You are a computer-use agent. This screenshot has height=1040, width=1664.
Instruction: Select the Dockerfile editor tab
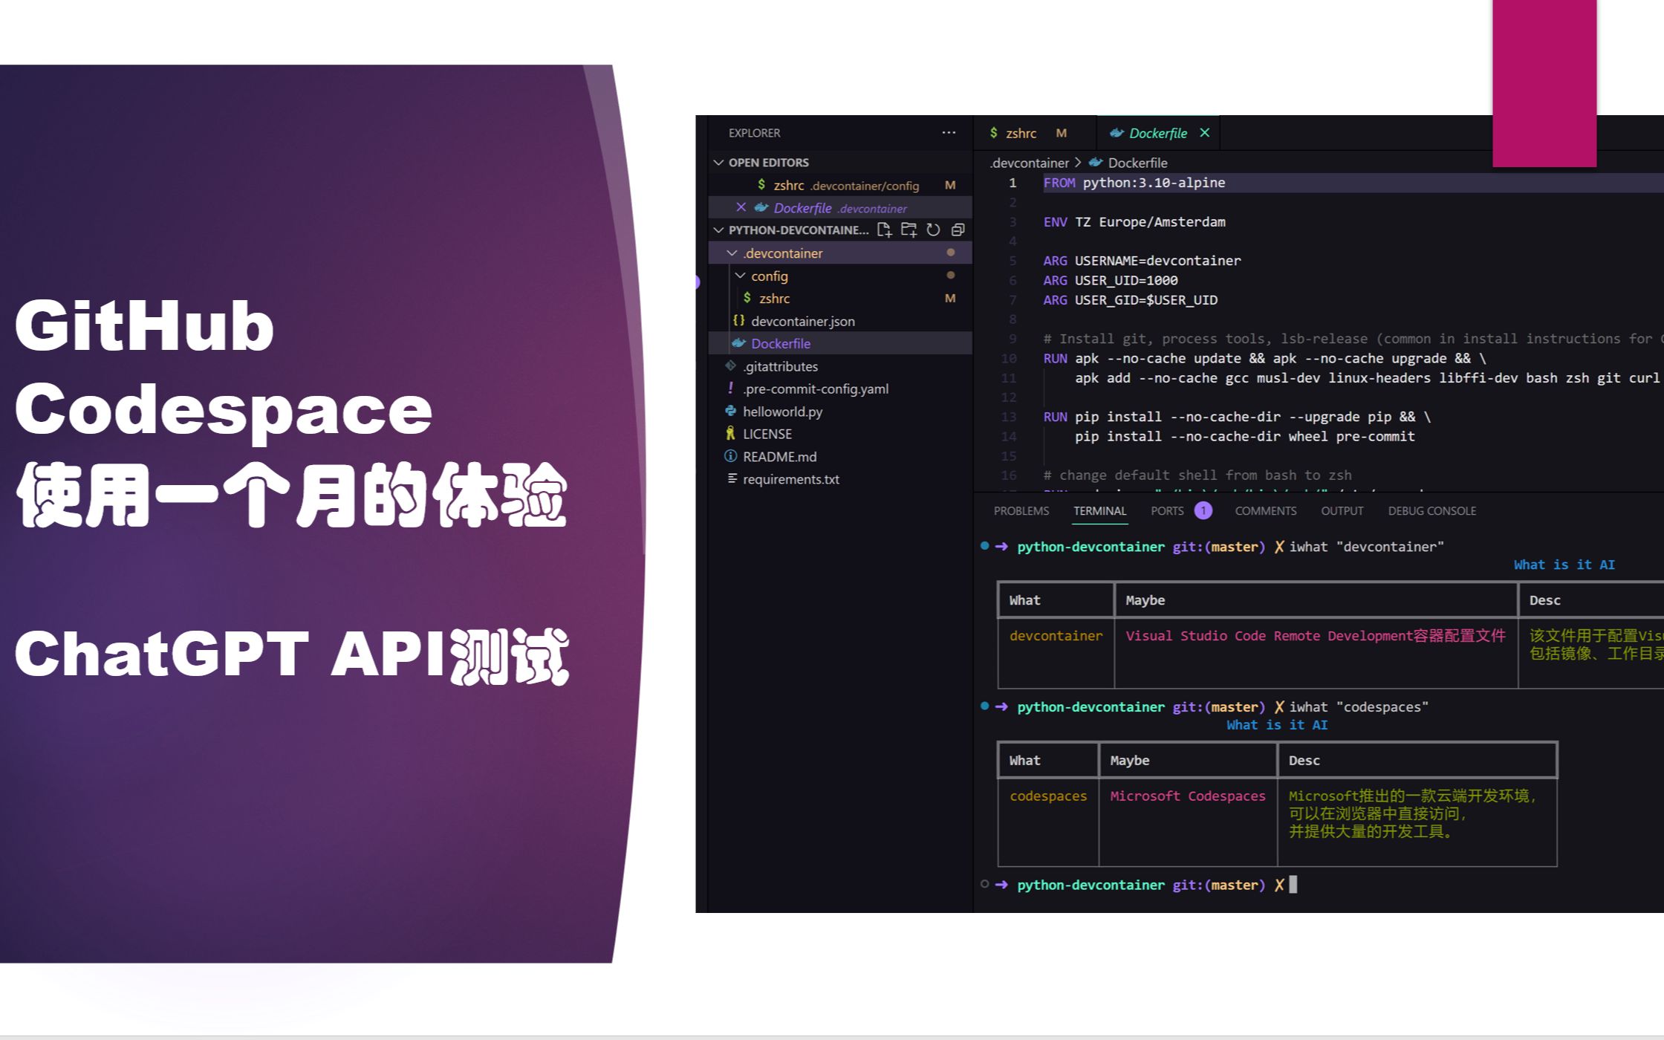[x=1157, y=133]
